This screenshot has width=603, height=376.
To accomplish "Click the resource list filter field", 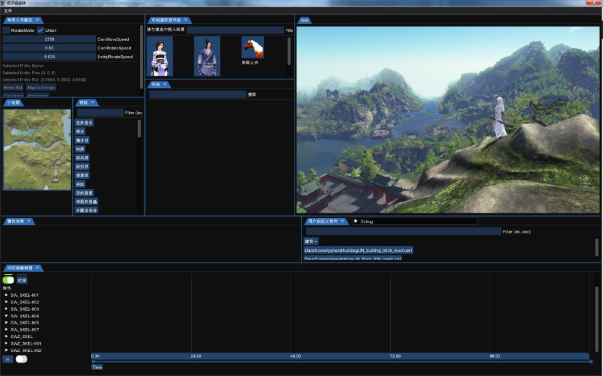I will click(x=235, y=30).
